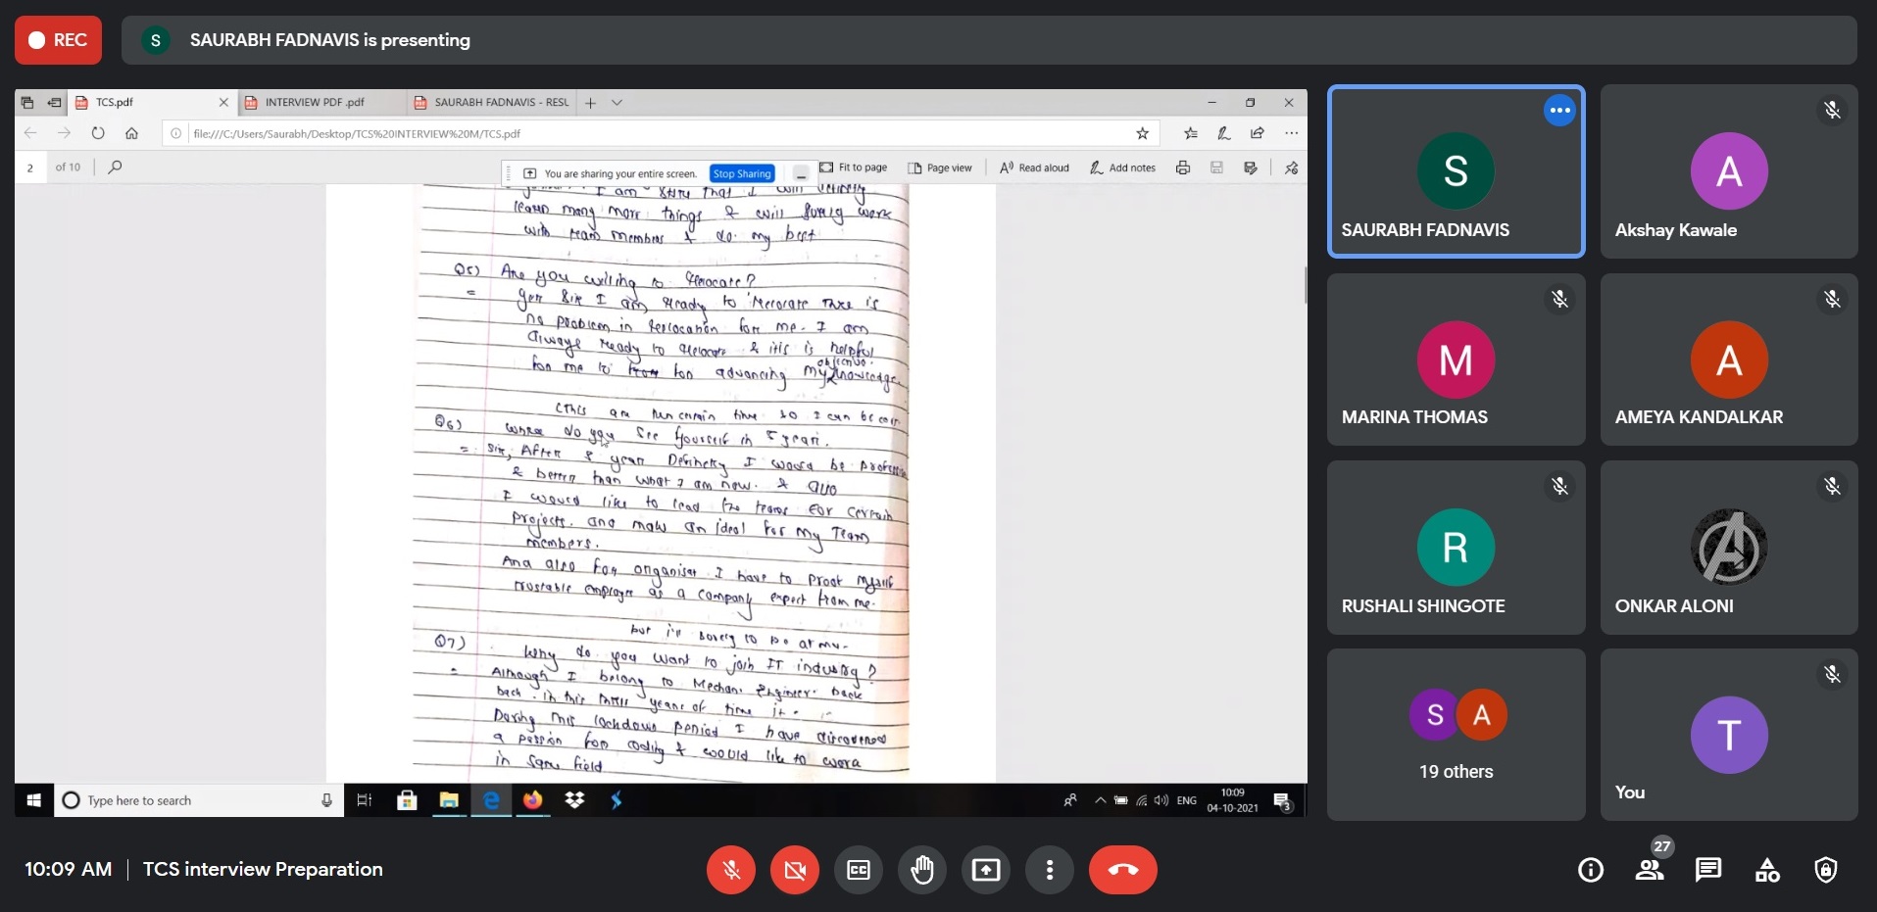Open notification center icon
The image size is (1877, 912).
pyautogui.click(x=1282, y=801)
